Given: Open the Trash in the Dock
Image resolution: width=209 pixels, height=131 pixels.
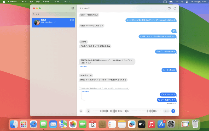Looking at the screenshot, I should coord(195,124).
